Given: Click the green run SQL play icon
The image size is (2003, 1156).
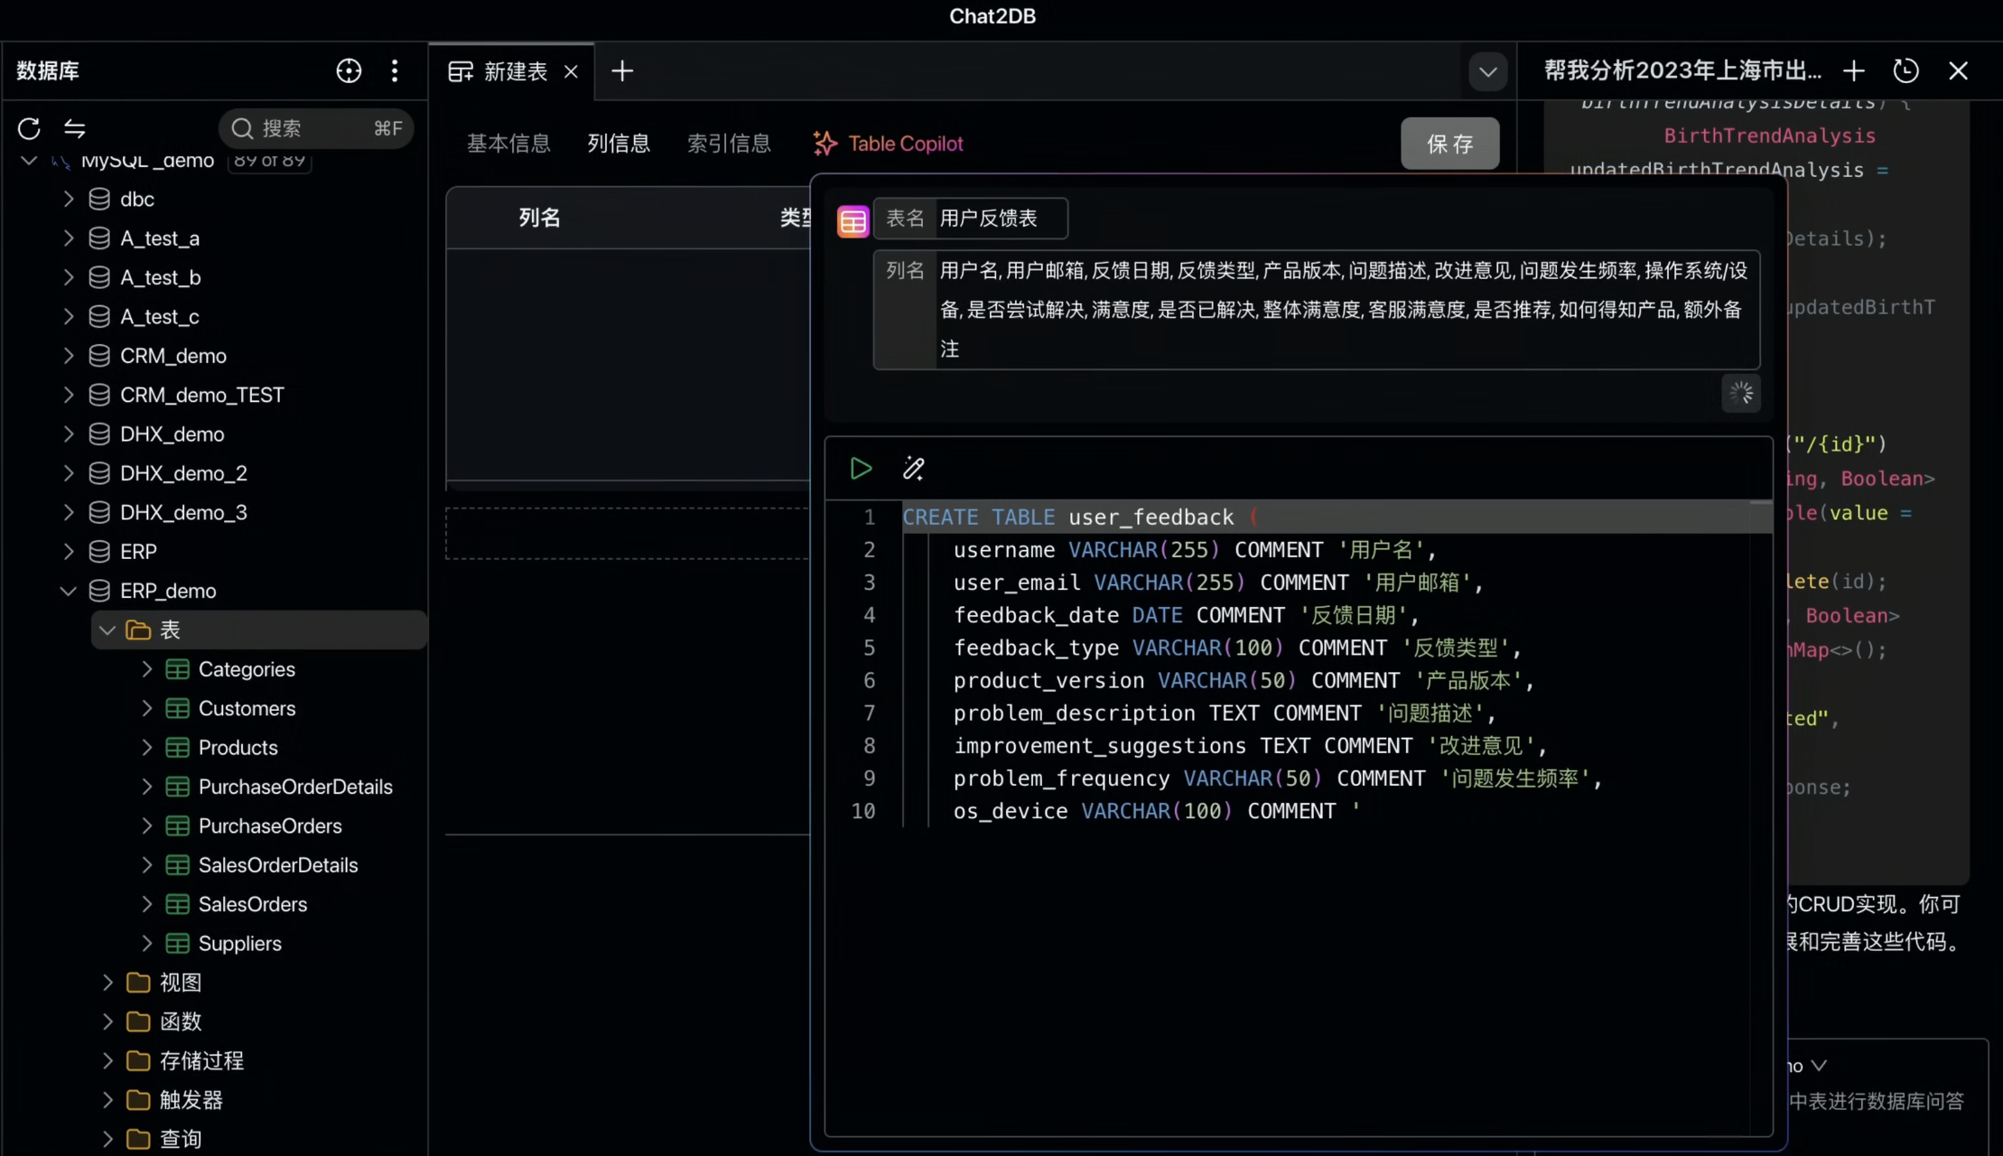Looking at the screenshot, I should tap(861, 468).
